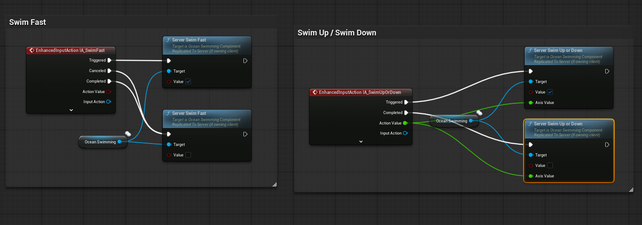The height and width of the screenshot is (225, 642).
Task: Click the Completed exec pin on IA_SwimUpOrDown
Action: [406, 113]
